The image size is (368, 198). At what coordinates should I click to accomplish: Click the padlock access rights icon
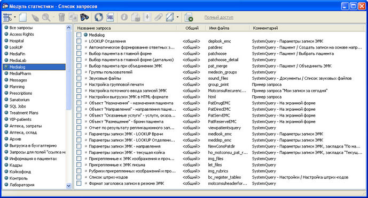(136, 18)
